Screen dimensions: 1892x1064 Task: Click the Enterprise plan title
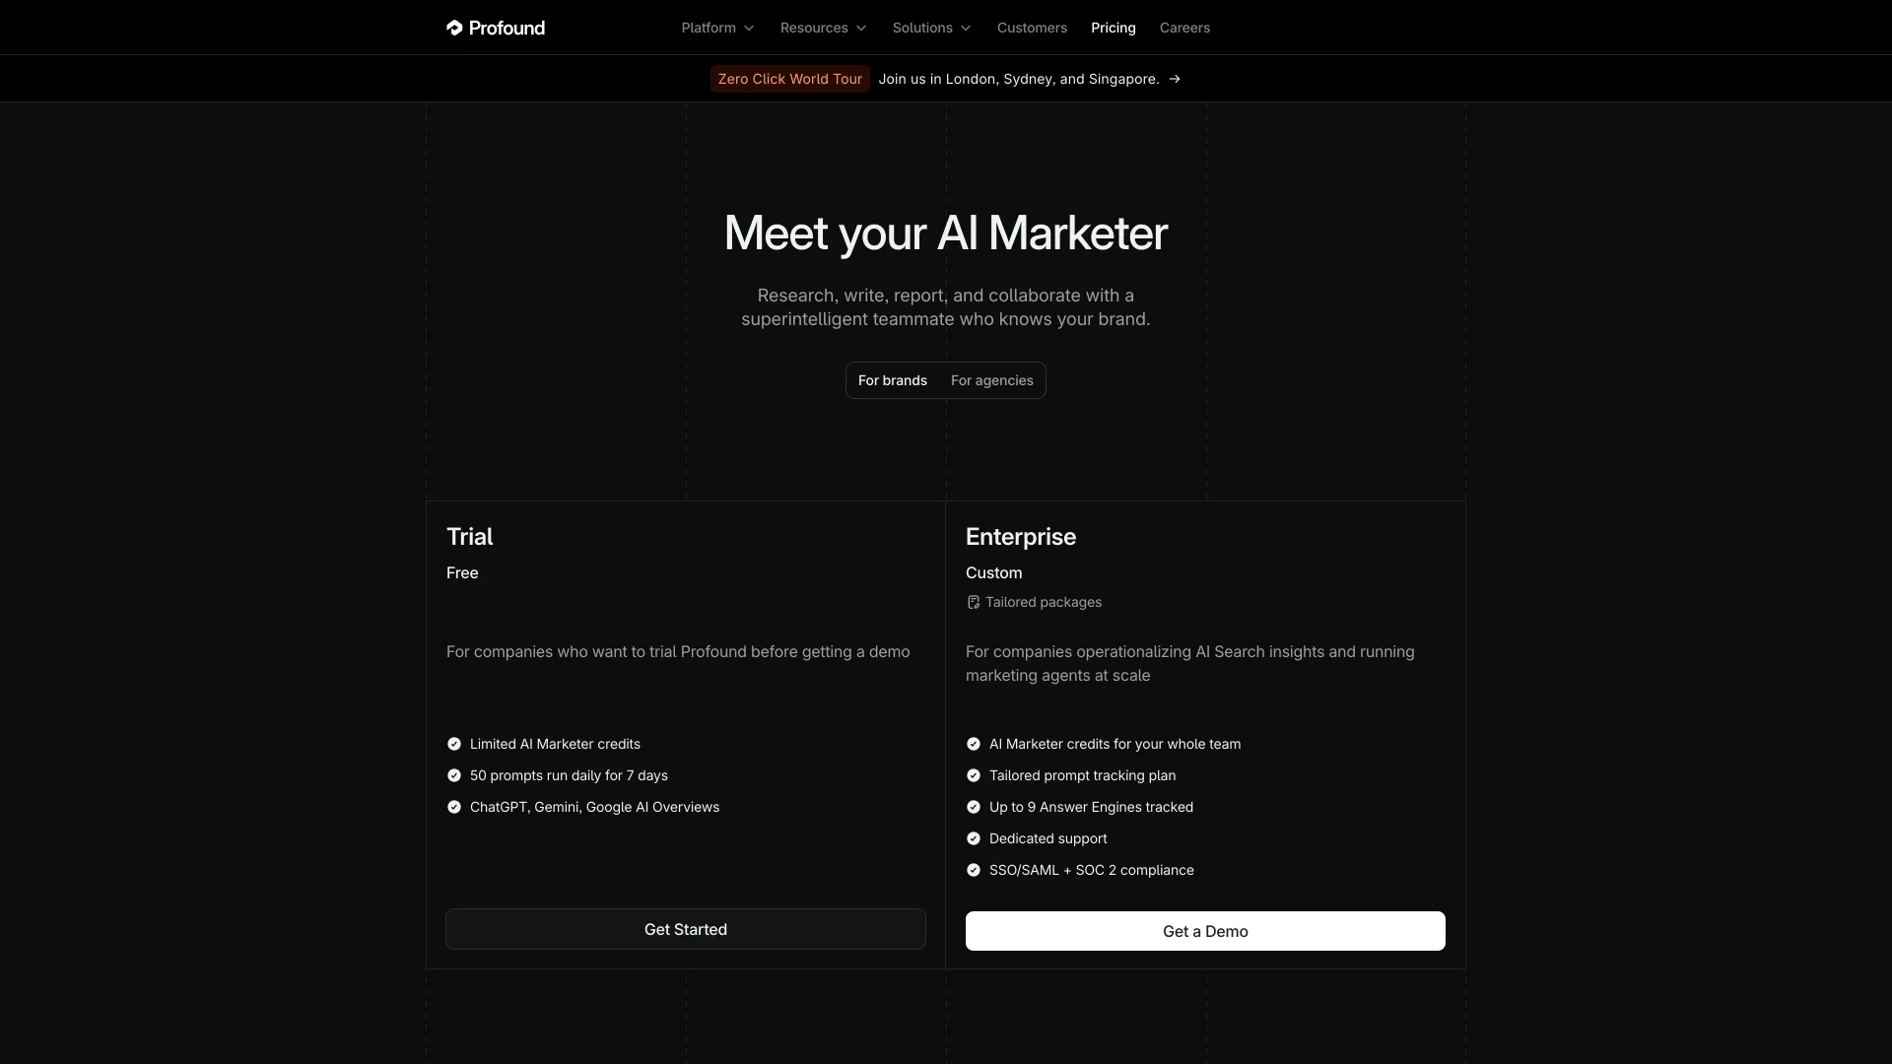coord(1021,537)
